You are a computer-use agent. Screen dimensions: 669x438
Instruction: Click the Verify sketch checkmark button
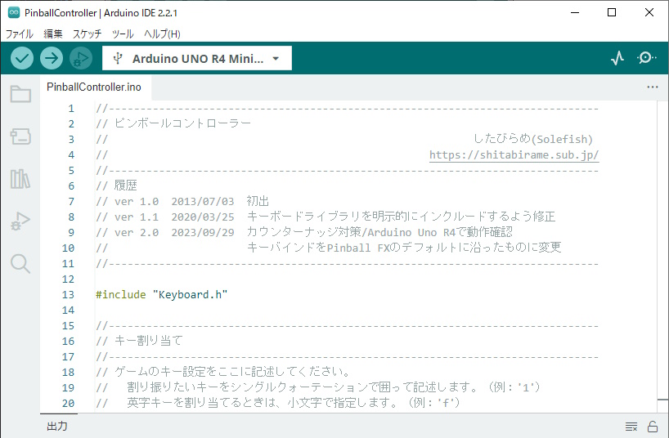(x=22, y=58)
